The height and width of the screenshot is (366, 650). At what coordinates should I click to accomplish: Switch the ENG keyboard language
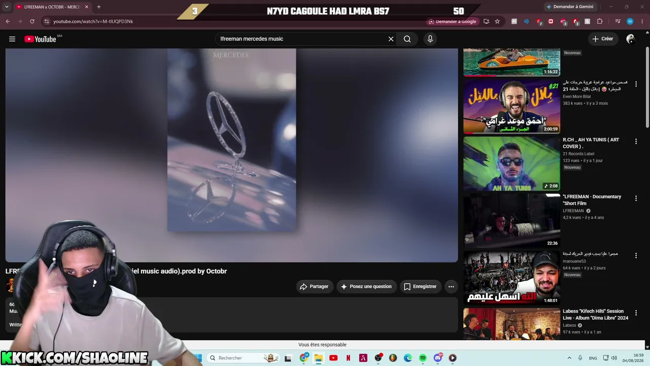coord(593,358)
